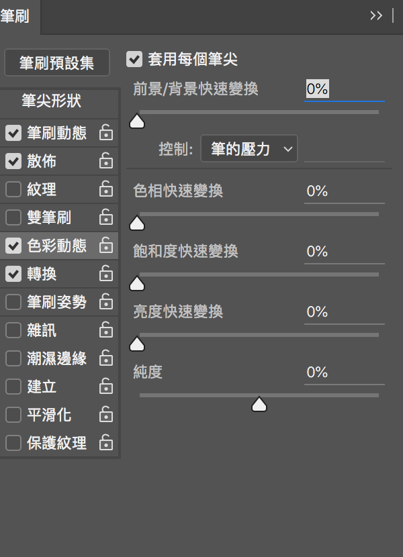
Task: Click the 色相快速變換 percentage field
Action: coord(345,191)
